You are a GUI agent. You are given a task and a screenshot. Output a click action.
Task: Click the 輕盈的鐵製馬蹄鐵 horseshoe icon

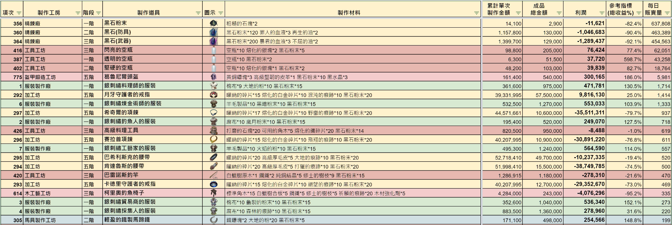[213, 220]
